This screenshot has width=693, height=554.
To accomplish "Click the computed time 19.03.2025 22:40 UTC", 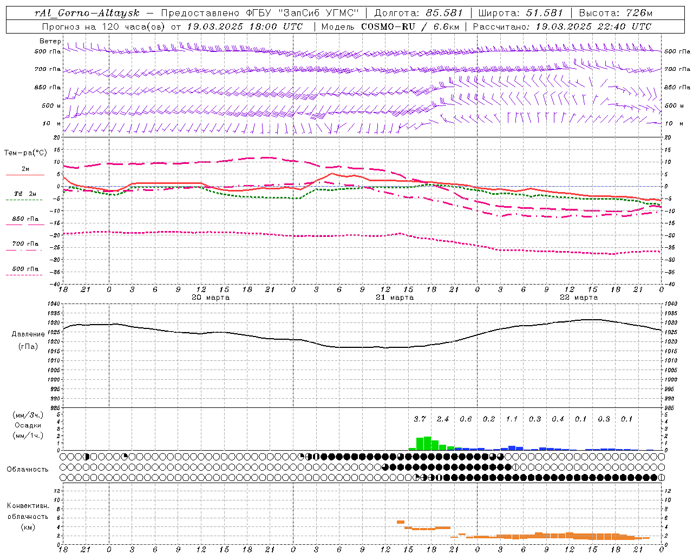I will point(594,27).
